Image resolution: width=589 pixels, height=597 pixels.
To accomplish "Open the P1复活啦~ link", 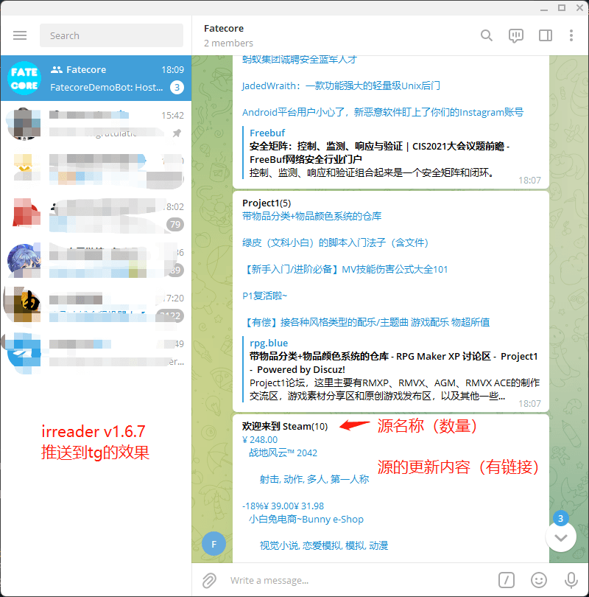I will click(x=264, y=296).
